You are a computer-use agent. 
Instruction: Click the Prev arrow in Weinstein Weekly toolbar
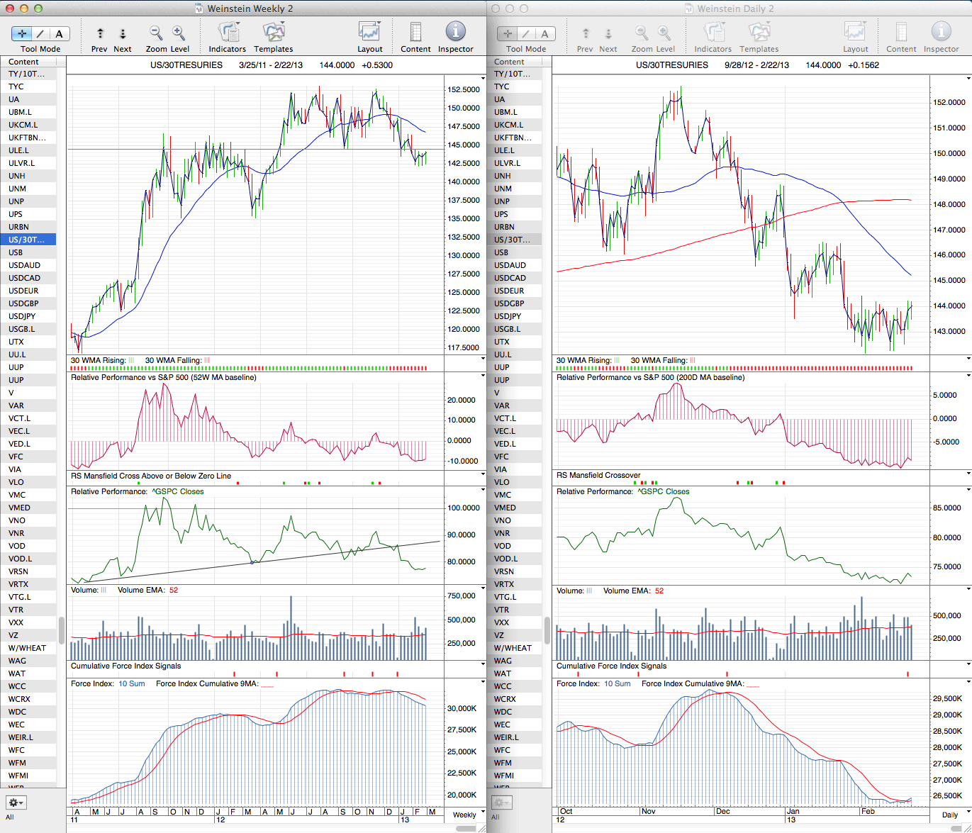100,33
